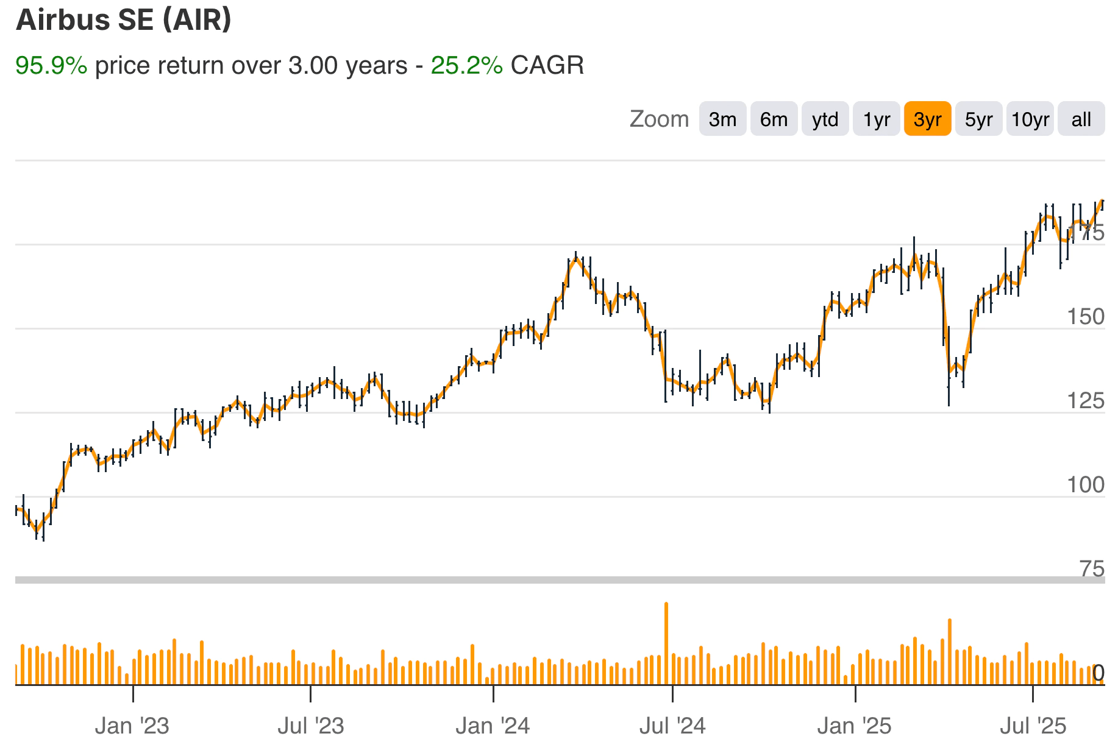This screenshot has width=1118, height=753.
Task: Click the gray divider bar between price and volume
Action: pyautogui.click(x=560, y=580)
